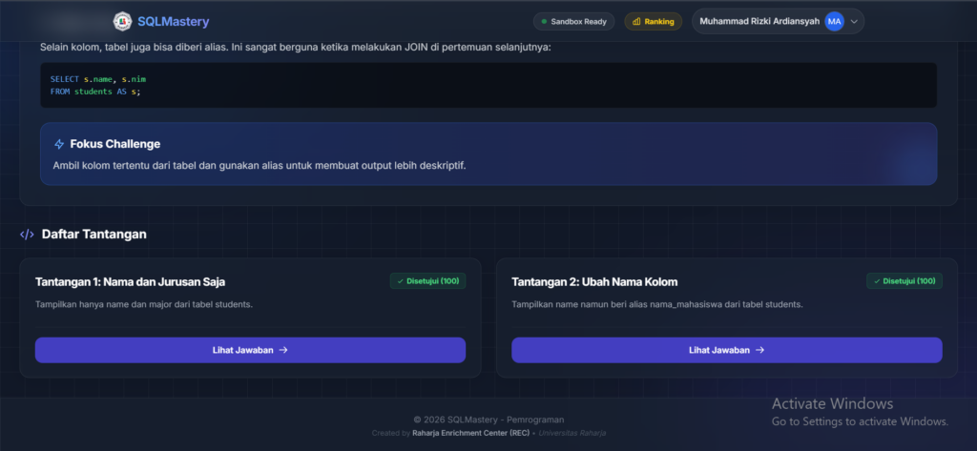Click the bar chart icon in Ranking
This screenshot has height=451, width=977.
(636, 21)
